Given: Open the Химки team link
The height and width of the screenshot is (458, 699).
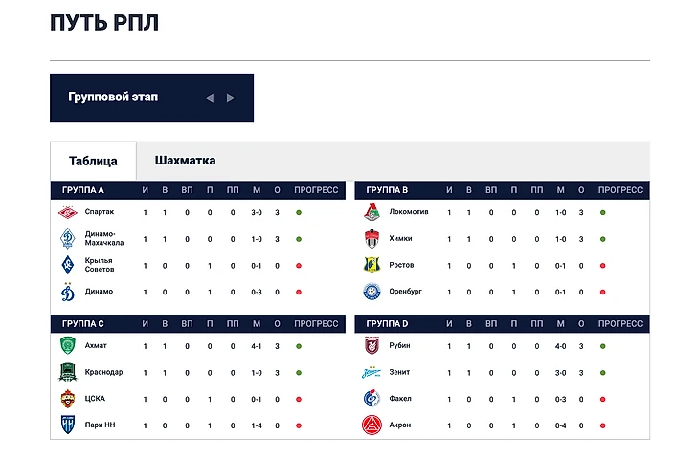Looking at the screenshot, I should [x=402, y=239].
